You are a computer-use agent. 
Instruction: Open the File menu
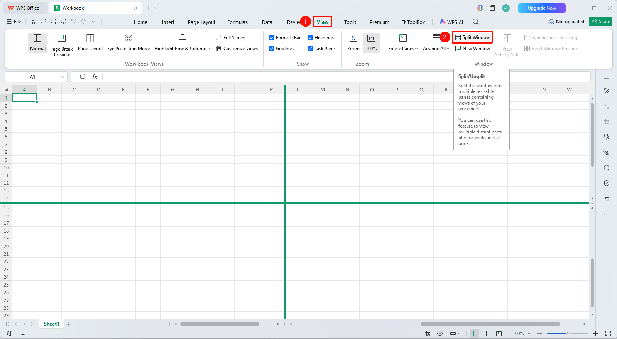[x=14, y=22]
